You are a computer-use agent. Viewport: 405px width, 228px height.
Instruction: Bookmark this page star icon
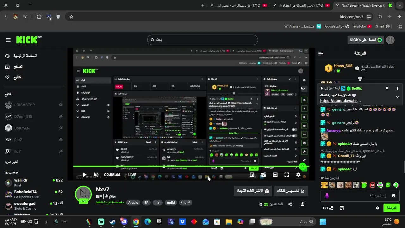tap(71, 17)
